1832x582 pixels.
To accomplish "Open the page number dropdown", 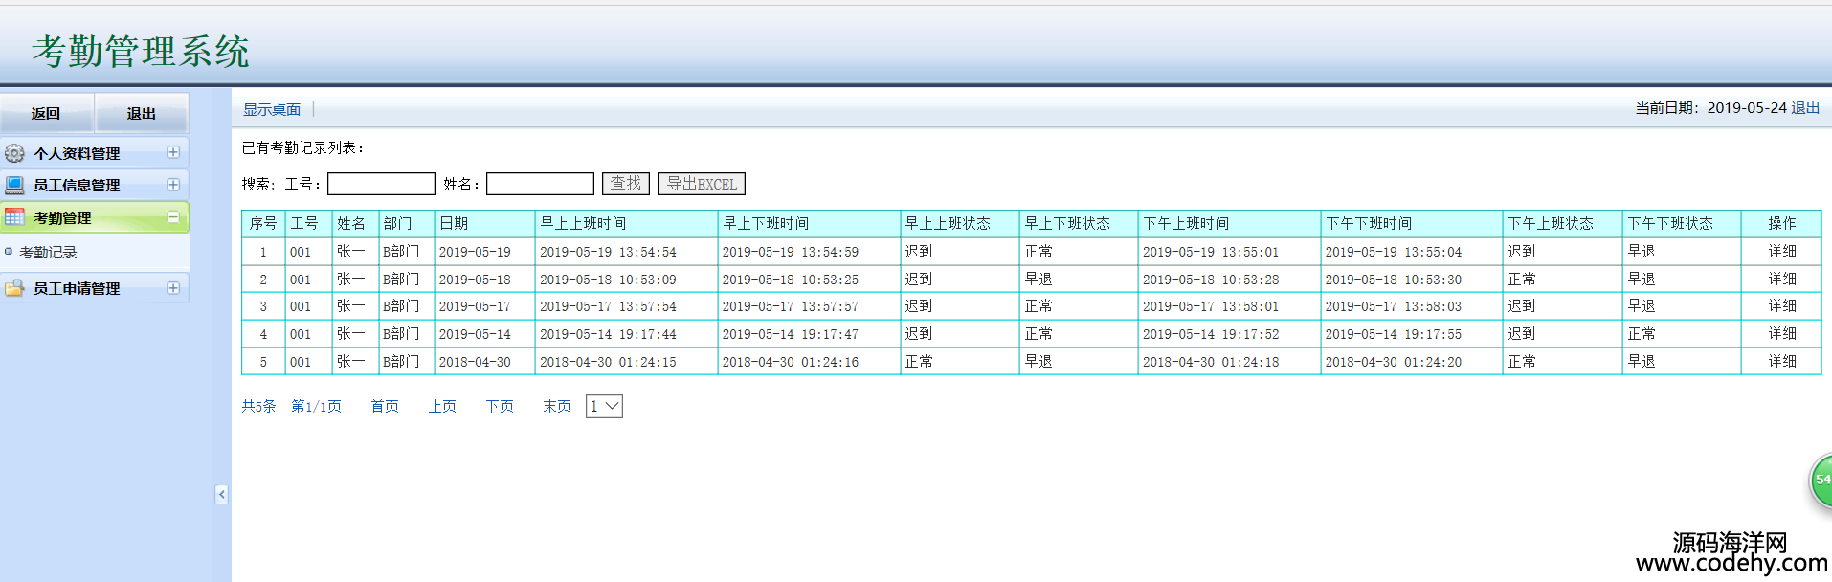I will 604,406.
